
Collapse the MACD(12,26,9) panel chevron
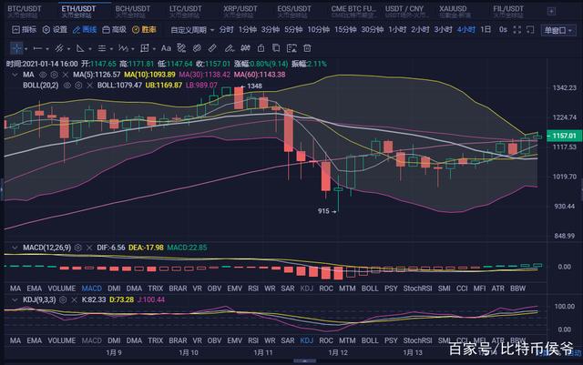(x=15, y=248)
